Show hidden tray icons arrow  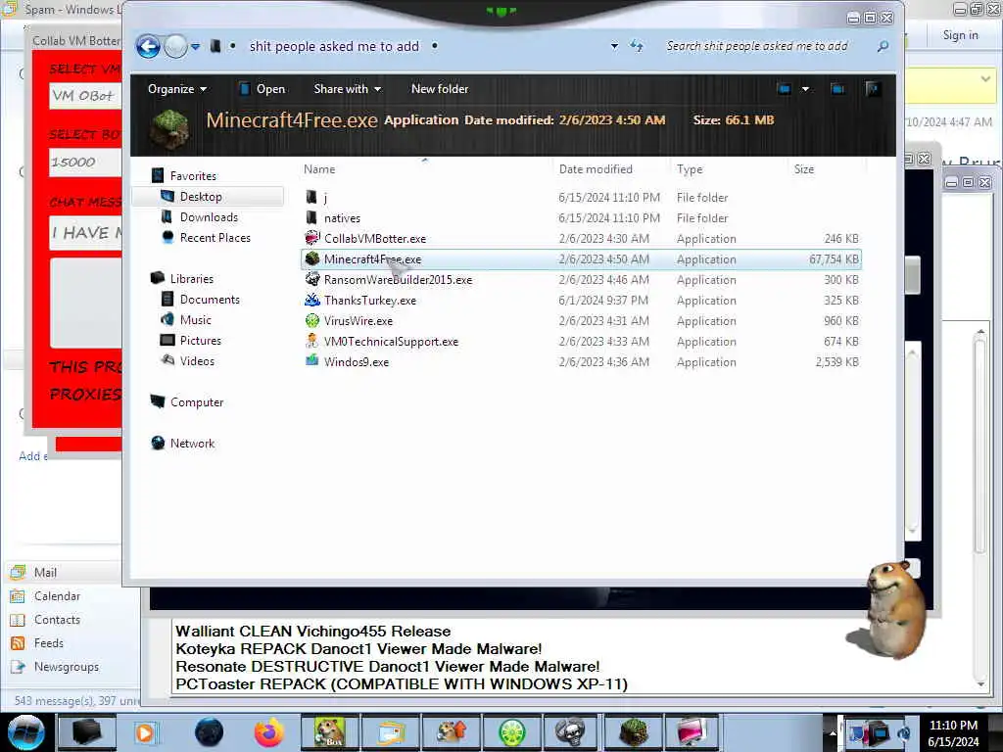(833, 733)
